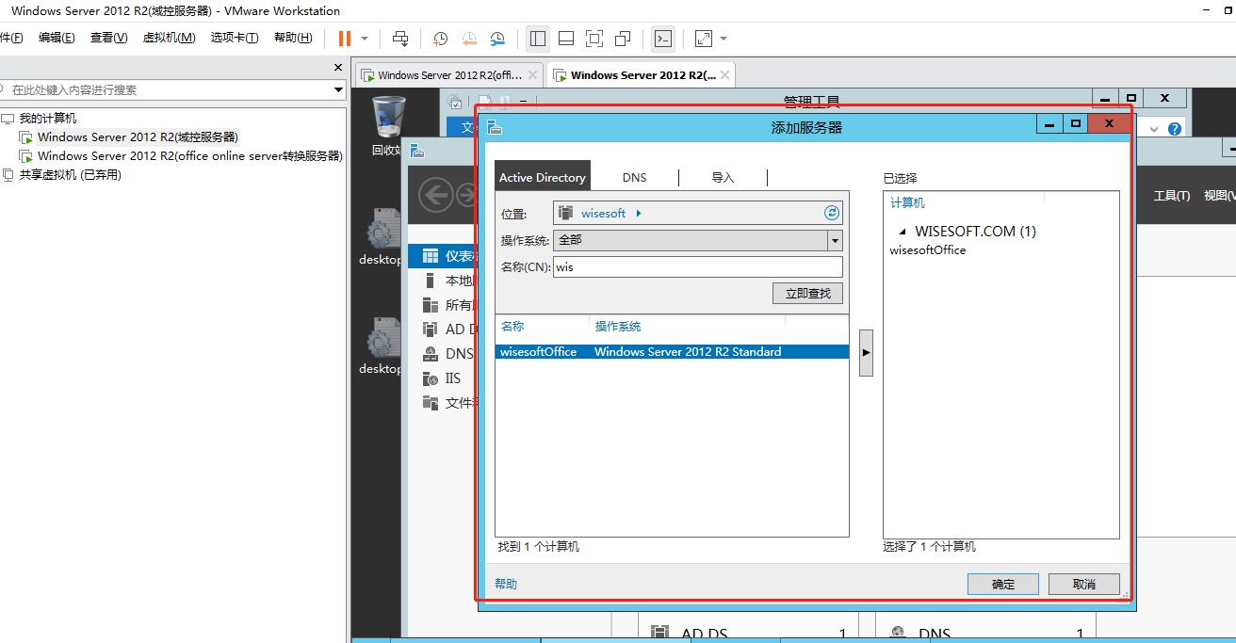
Task: Open the library search dropdown arrow
Action: point(339,90)
